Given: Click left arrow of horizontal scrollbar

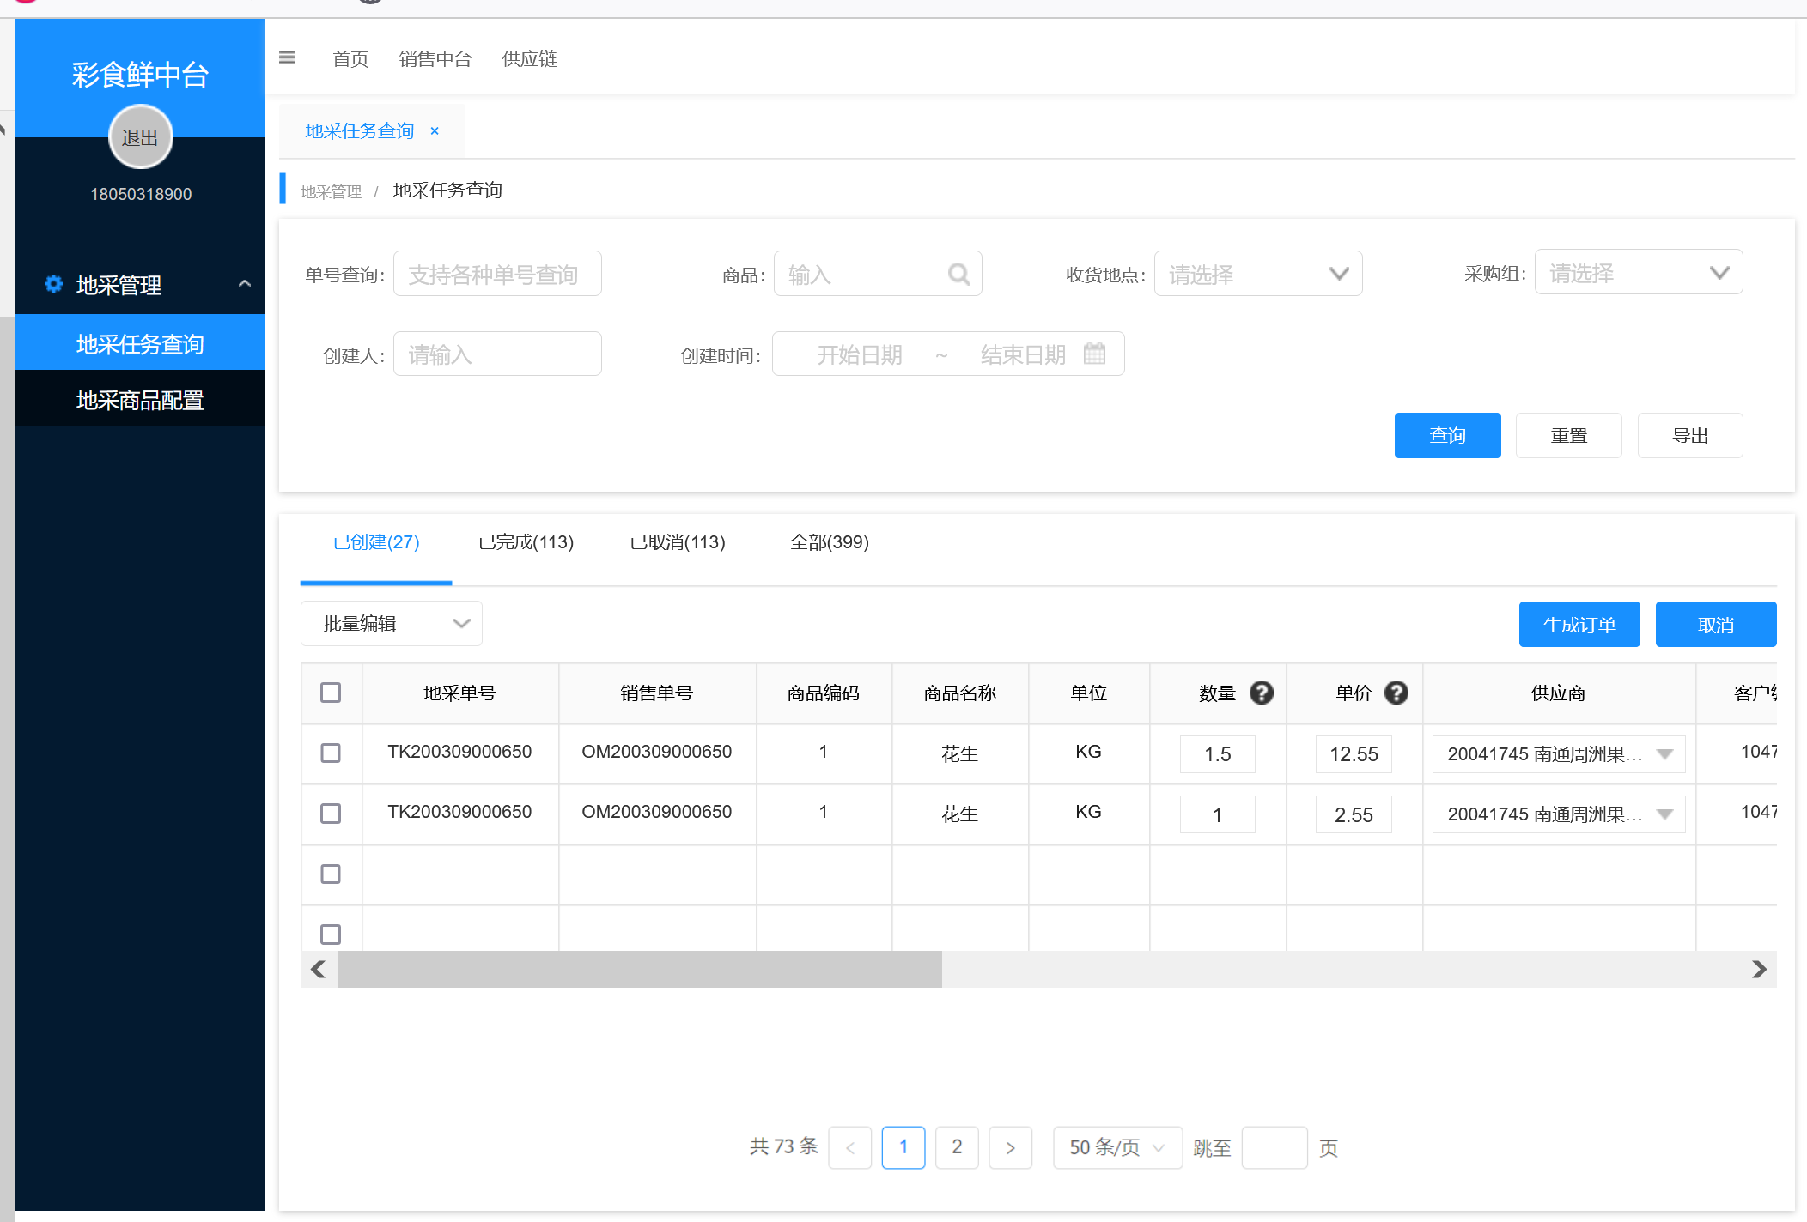Looking at the screenshot, I should (x=319, y=969).
